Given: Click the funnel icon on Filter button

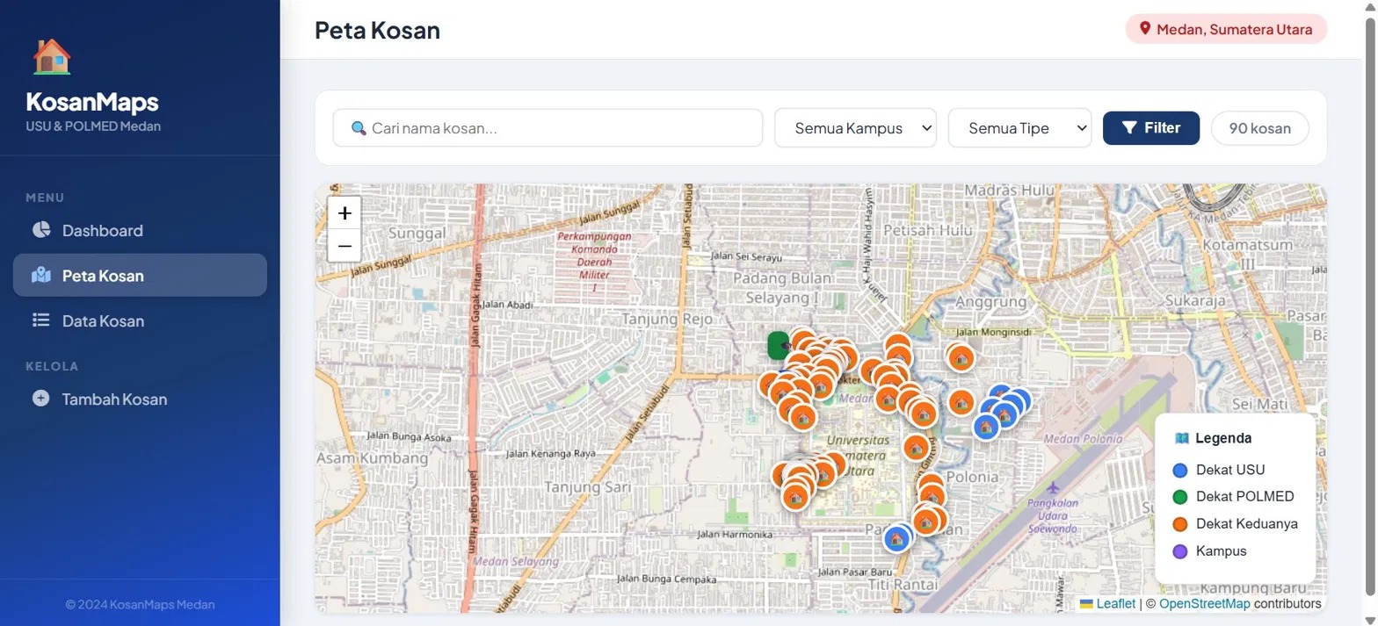Looking at the screenshot, I should [1130, 128].
